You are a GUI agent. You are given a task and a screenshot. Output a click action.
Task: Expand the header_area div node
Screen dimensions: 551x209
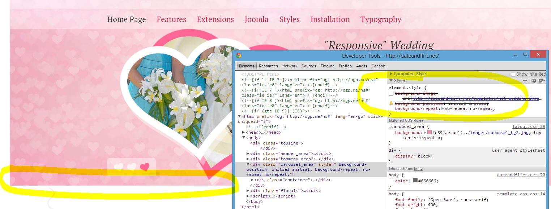tap(248, 154)
